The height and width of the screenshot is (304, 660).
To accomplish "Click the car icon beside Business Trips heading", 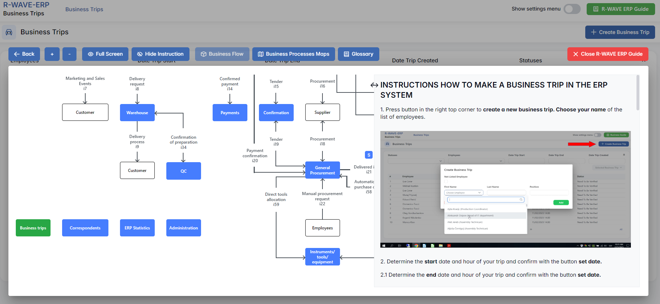I will coord(9,32).
